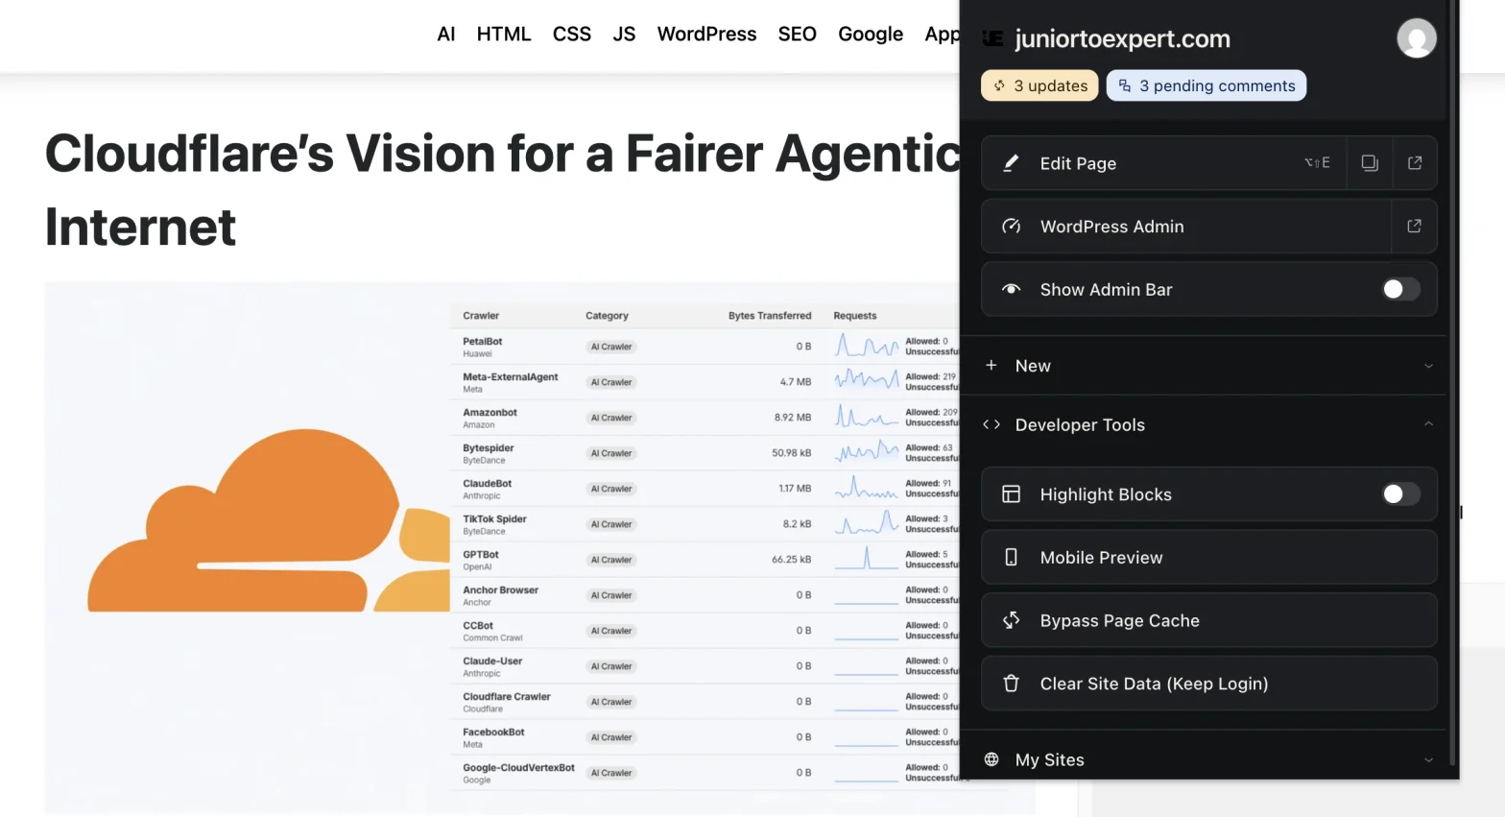1505x817 pixels.
Task: Click the GPTBot requests sparkline chart
Action: tap(867, 558)
